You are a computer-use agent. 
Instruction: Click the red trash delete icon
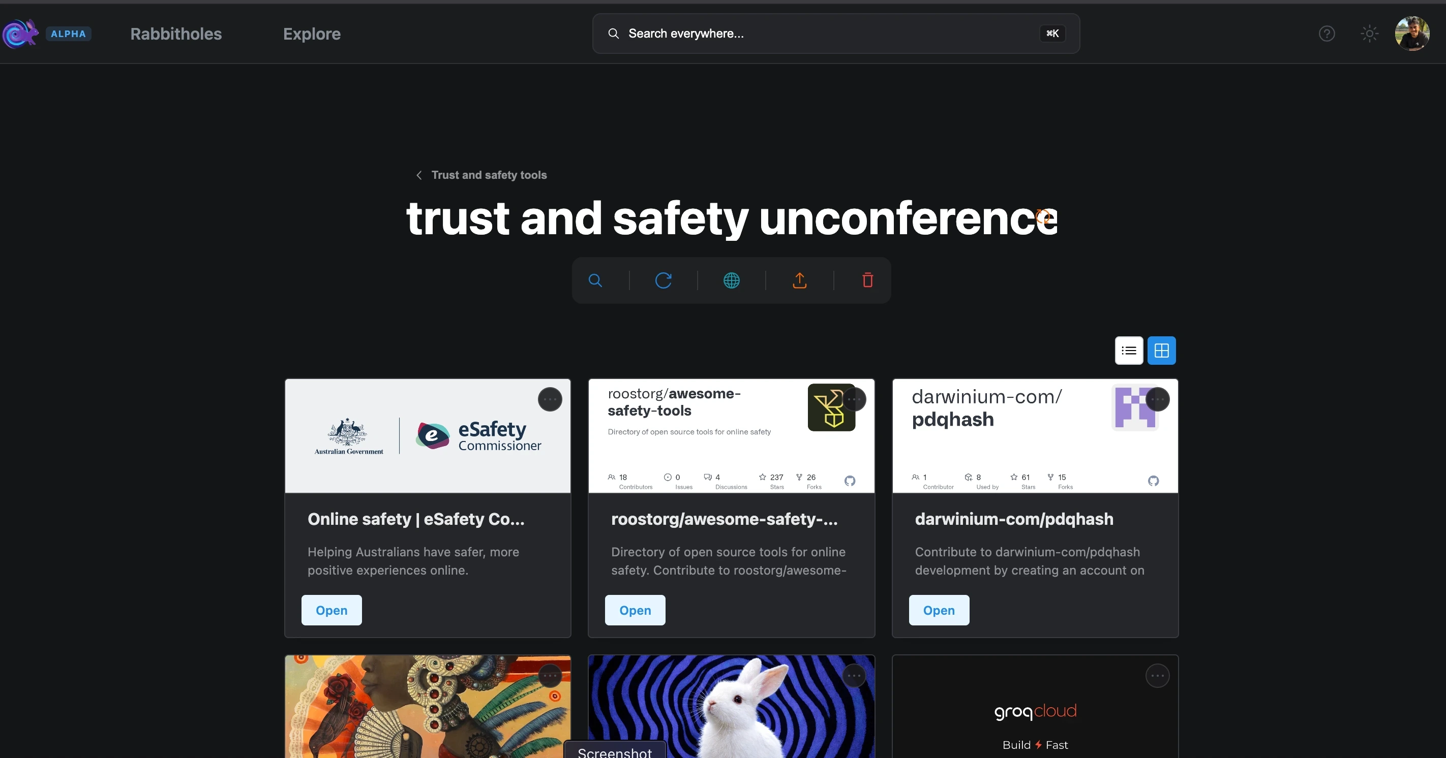coord(867,280)
